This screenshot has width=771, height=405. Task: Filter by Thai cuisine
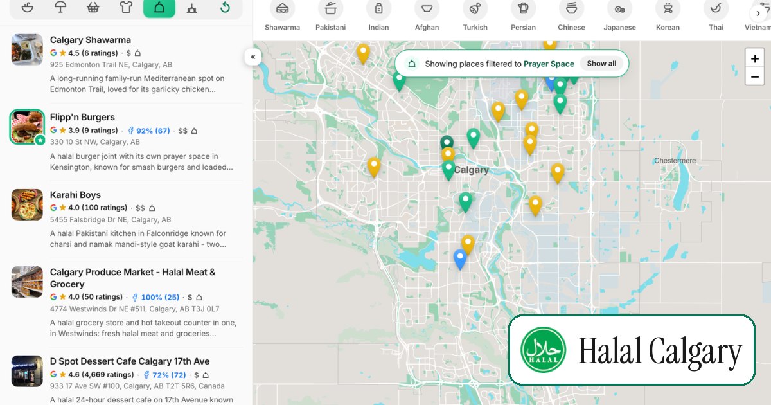coord(716,15)
